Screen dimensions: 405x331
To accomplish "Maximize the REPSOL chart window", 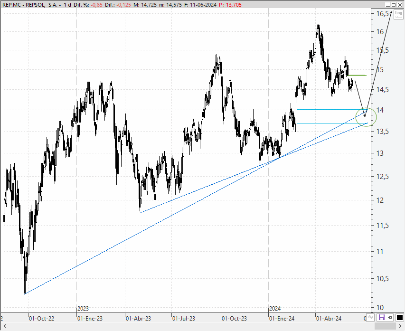I will click(x=394, y=5).
